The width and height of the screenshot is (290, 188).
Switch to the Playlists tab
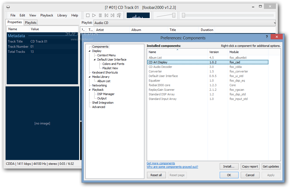point(31,23)
